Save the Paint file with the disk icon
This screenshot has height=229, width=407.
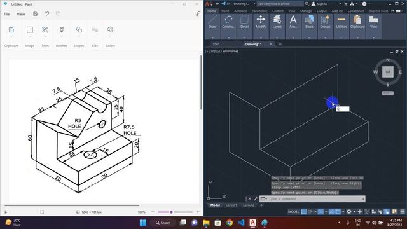pos(36,14)
